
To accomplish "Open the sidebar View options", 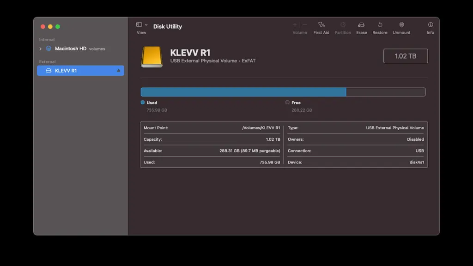I will [139, 25].
